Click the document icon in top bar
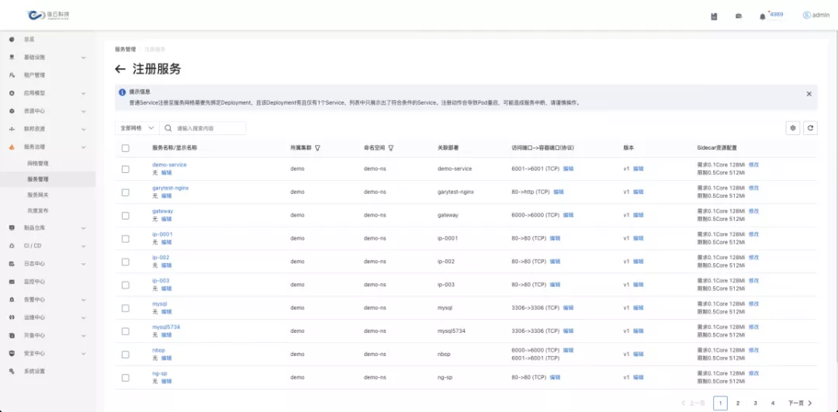The image size is (838, 412). 714,16
